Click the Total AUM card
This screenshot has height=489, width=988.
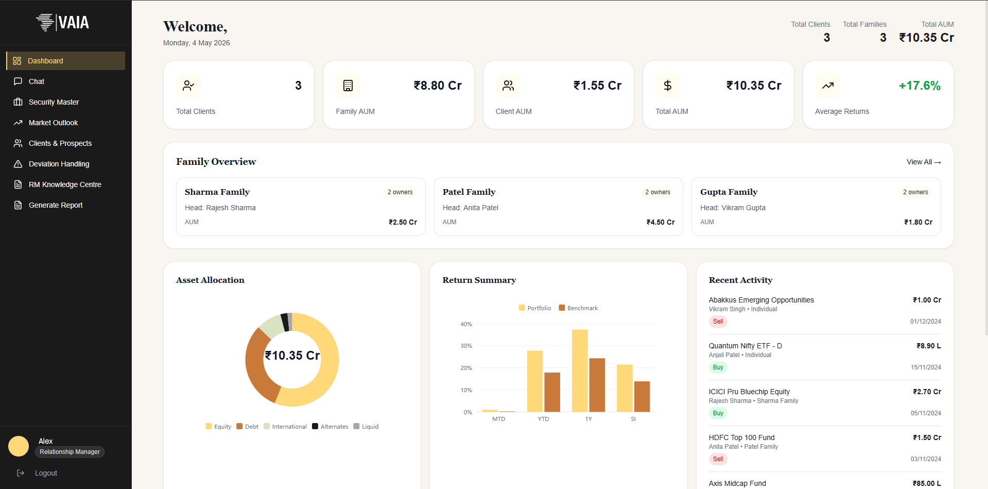point(718,95)
